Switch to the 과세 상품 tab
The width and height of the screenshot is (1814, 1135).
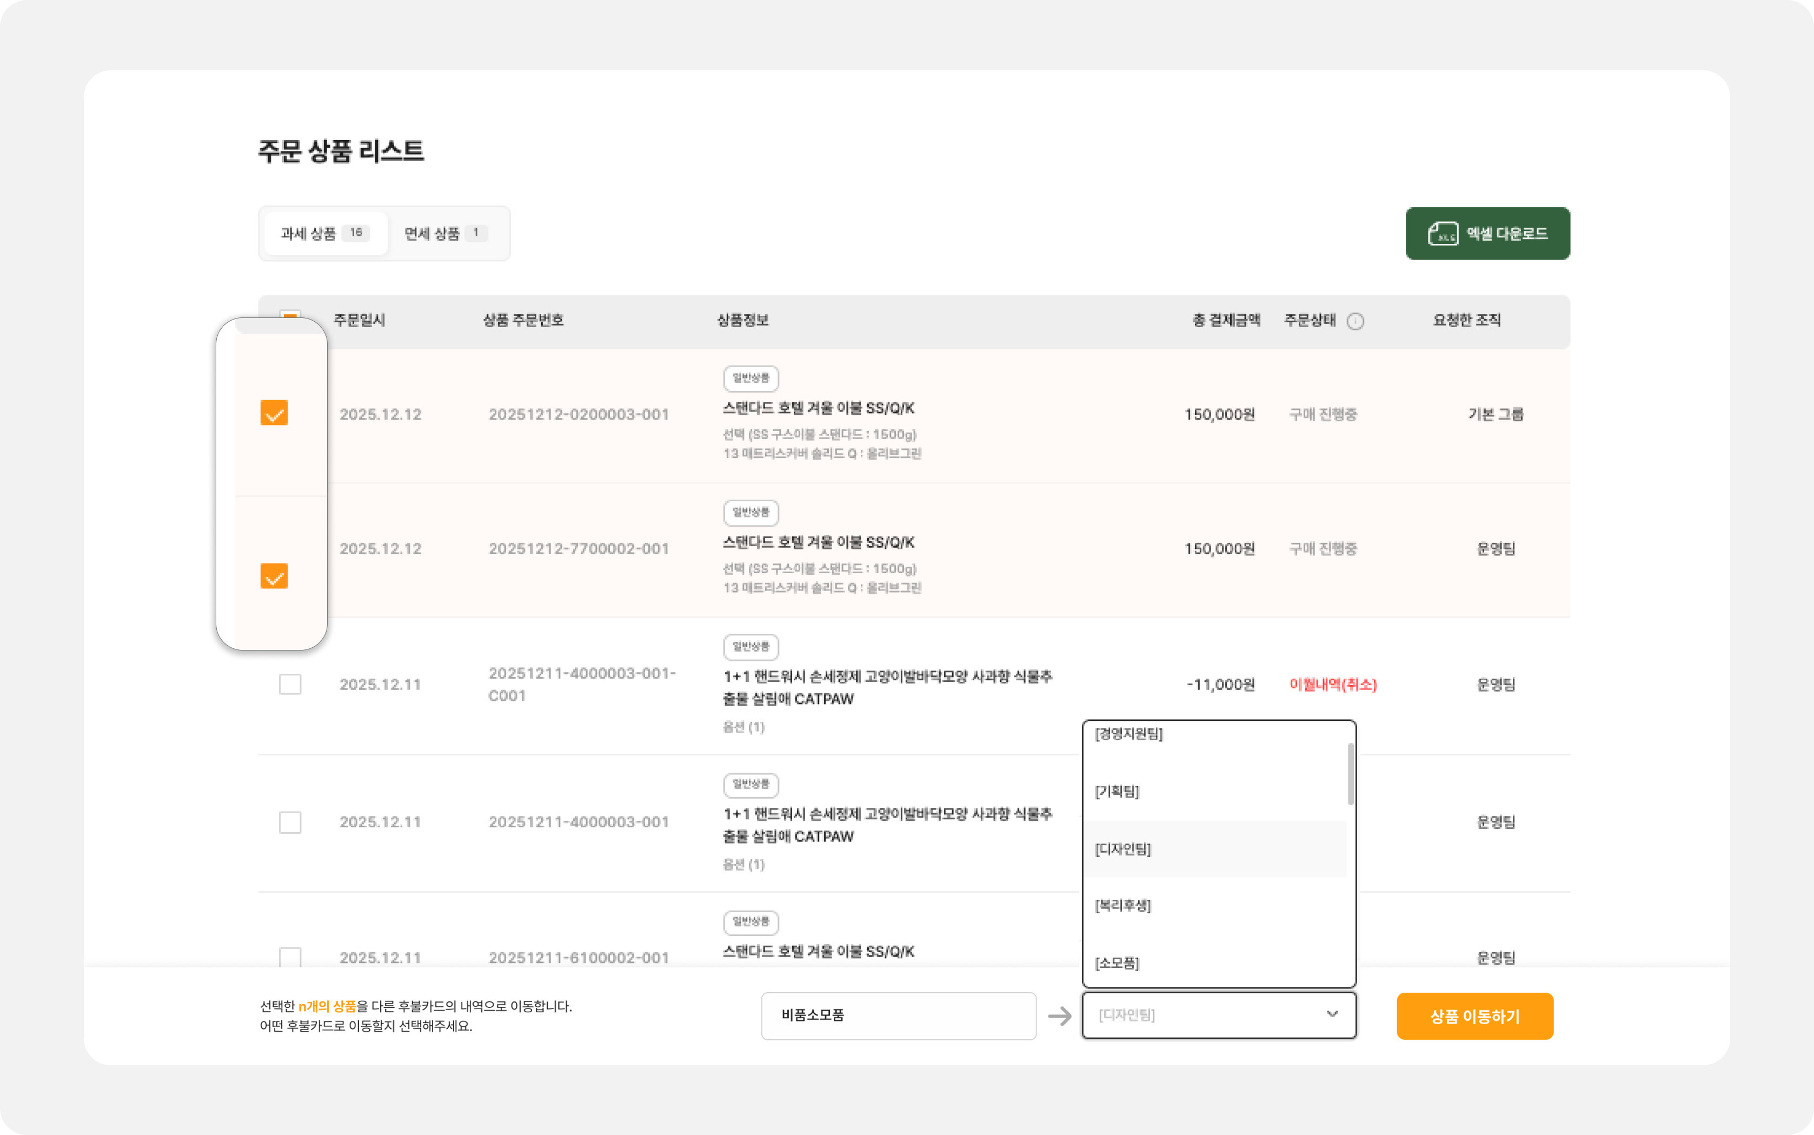pyautogui.click(x=324, y=234)
